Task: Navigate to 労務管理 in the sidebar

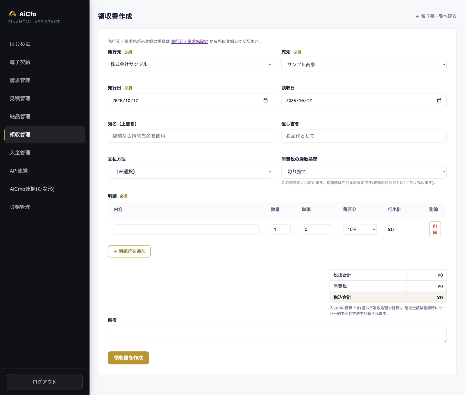Action: 45,207
